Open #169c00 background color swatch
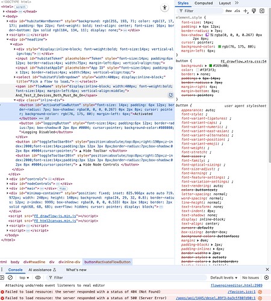The height and width of the screenshot is (301, 271). (x=210, y=66)
